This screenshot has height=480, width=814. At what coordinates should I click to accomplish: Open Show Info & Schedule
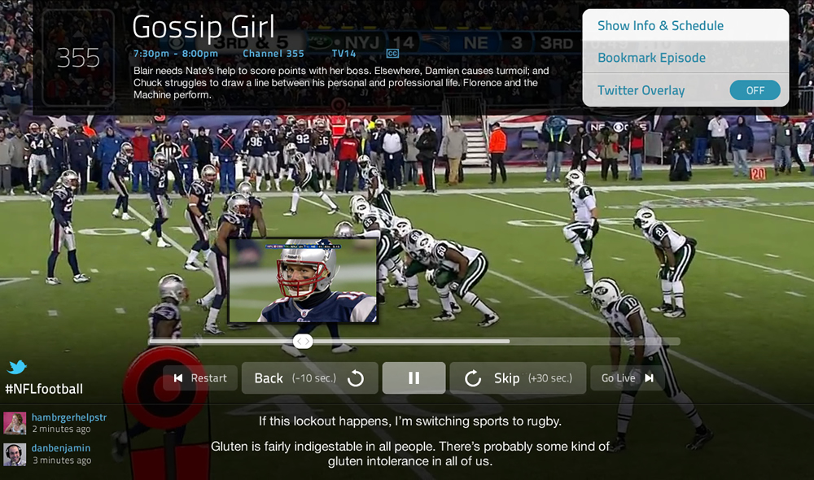(x=685, y=25)
